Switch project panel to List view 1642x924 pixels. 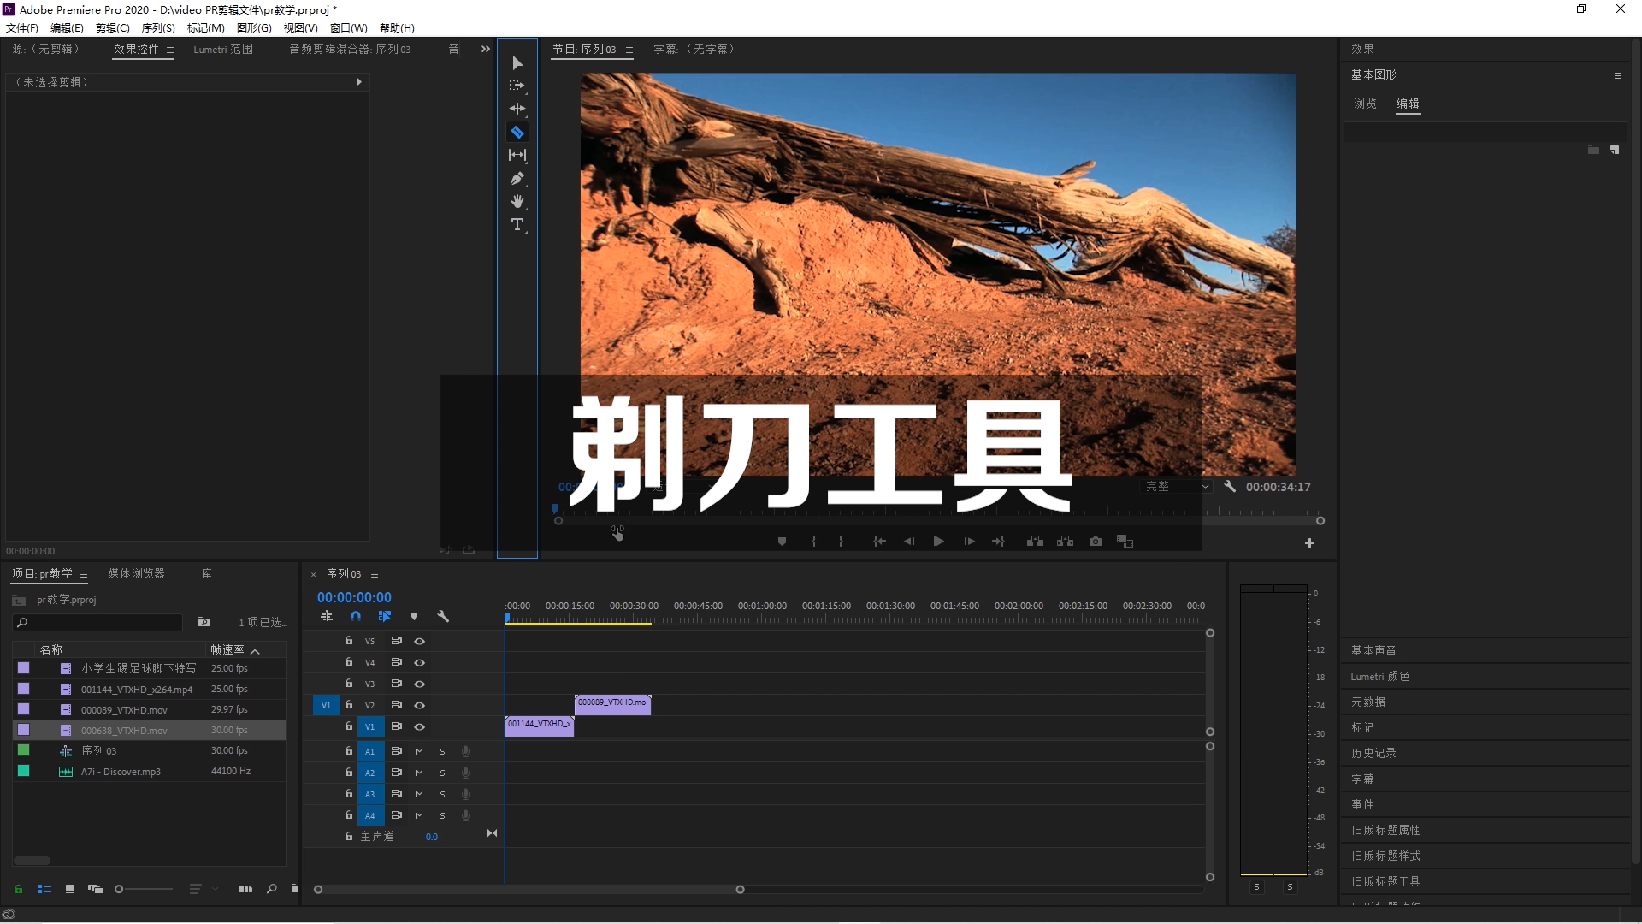[44, 889]
